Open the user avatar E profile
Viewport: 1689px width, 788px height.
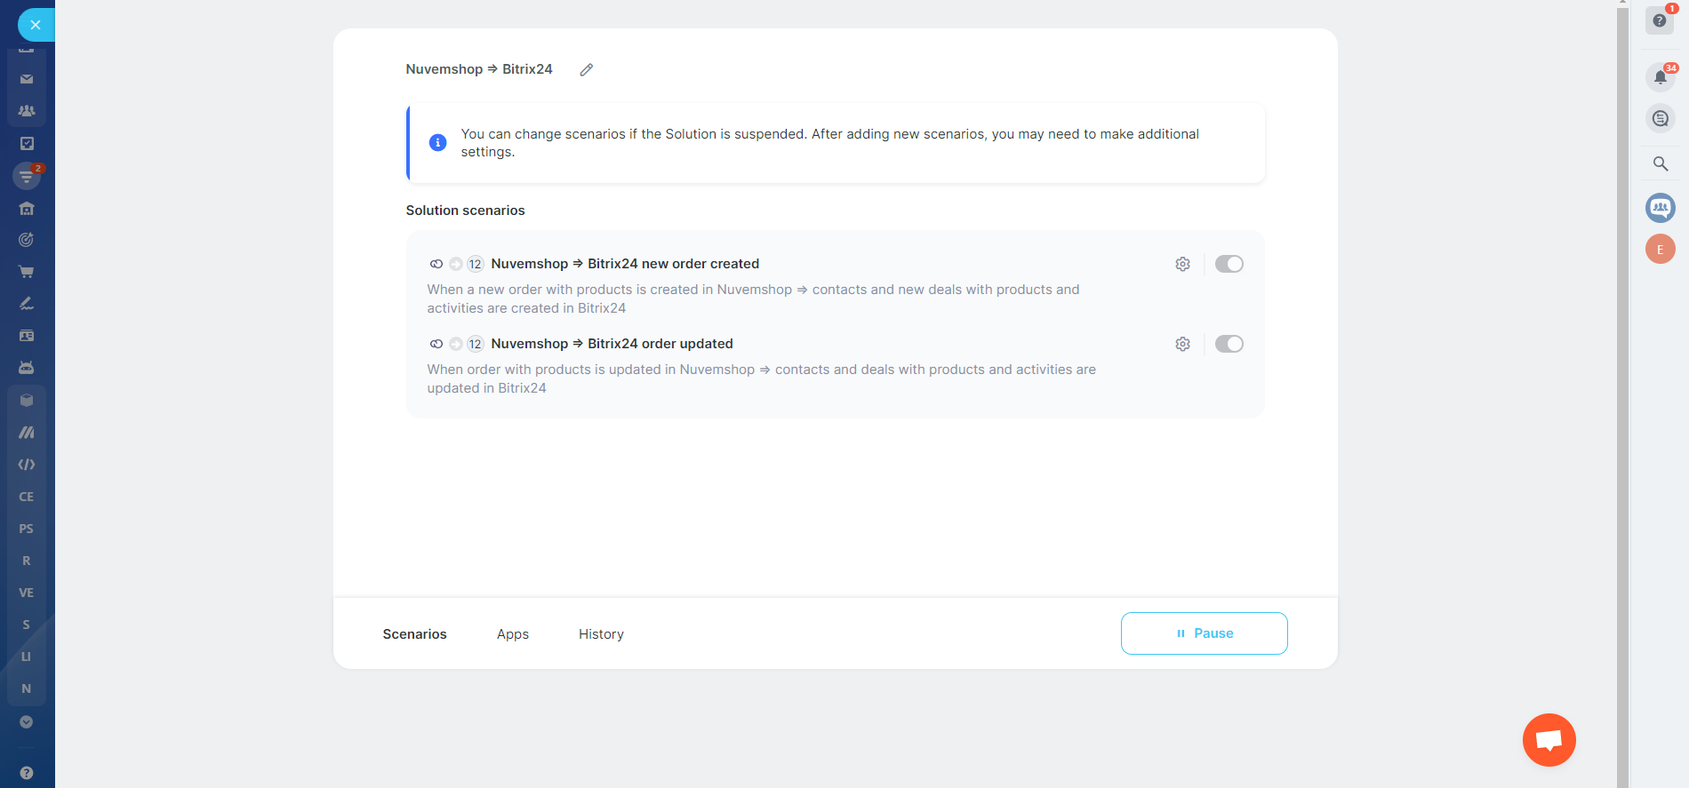(x=1660, y=250)
